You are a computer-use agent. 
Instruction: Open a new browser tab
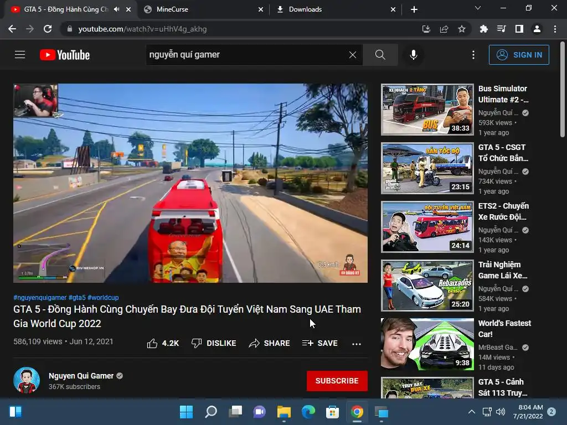point(414,9)
